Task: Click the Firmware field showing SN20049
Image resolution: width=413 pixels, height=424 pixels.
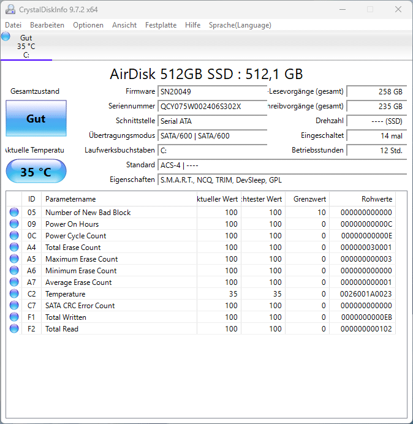Action: [212, 91]
